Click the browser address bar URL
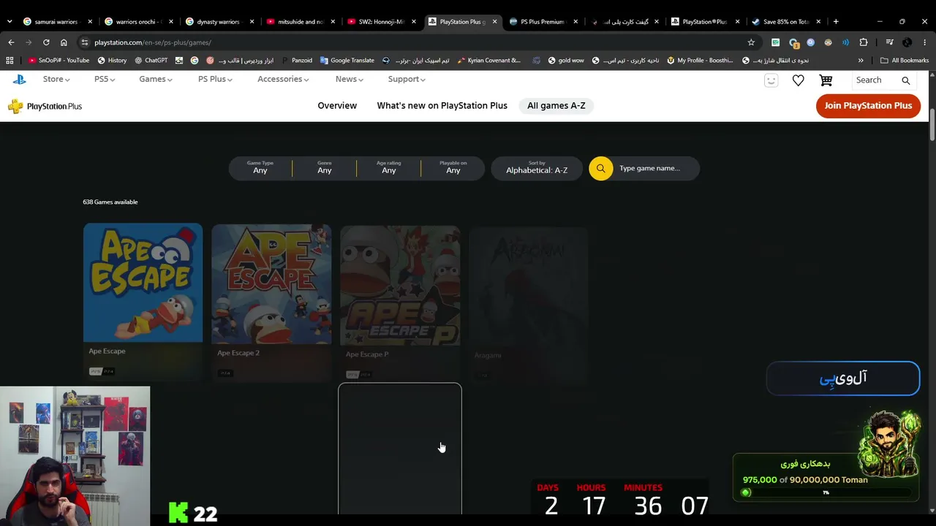 (x=153, y=42)
